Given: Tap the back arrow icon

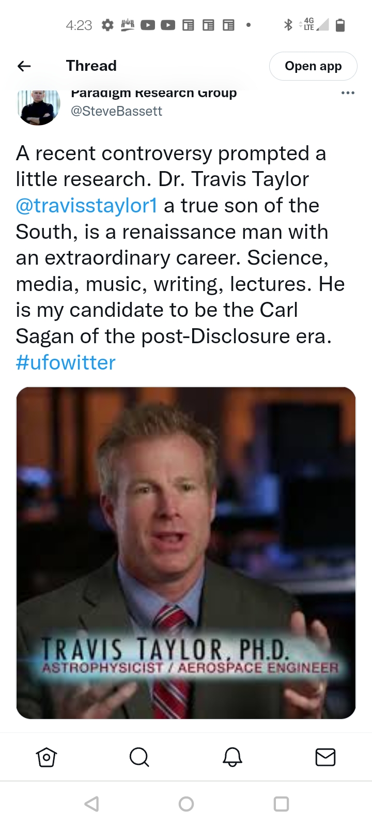Looking at the screenshot, I should click(24, 66).
